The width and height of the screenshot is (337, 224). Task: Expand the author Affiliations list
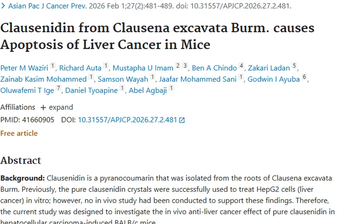(x=56, y=108)
